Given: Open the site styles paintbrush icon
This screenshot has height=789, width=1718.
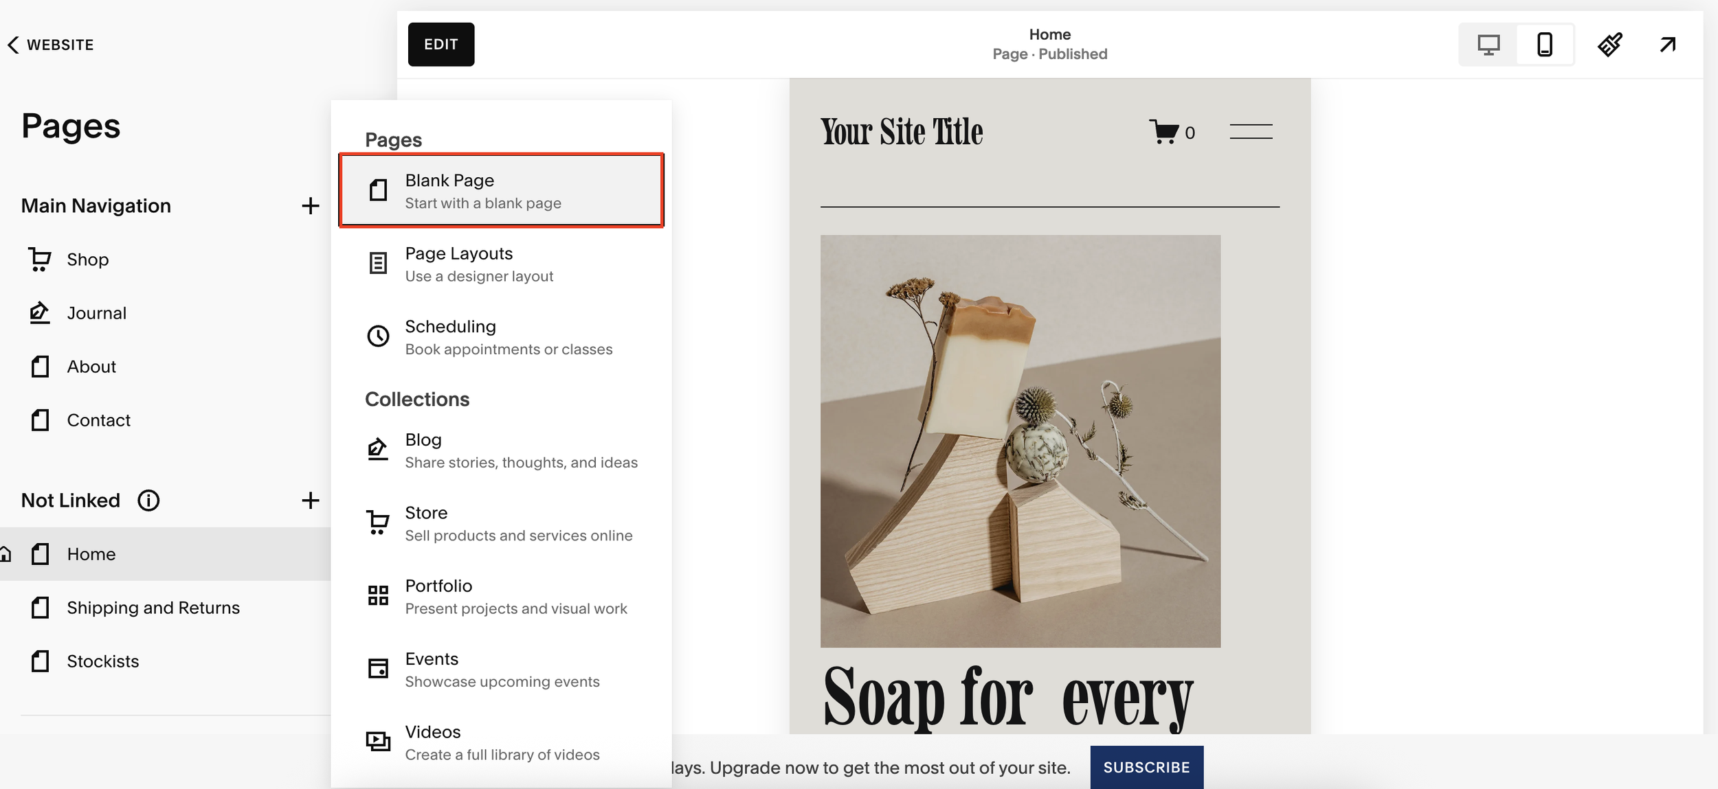Looking at the screenshot, I should (x=1610, y=45).
